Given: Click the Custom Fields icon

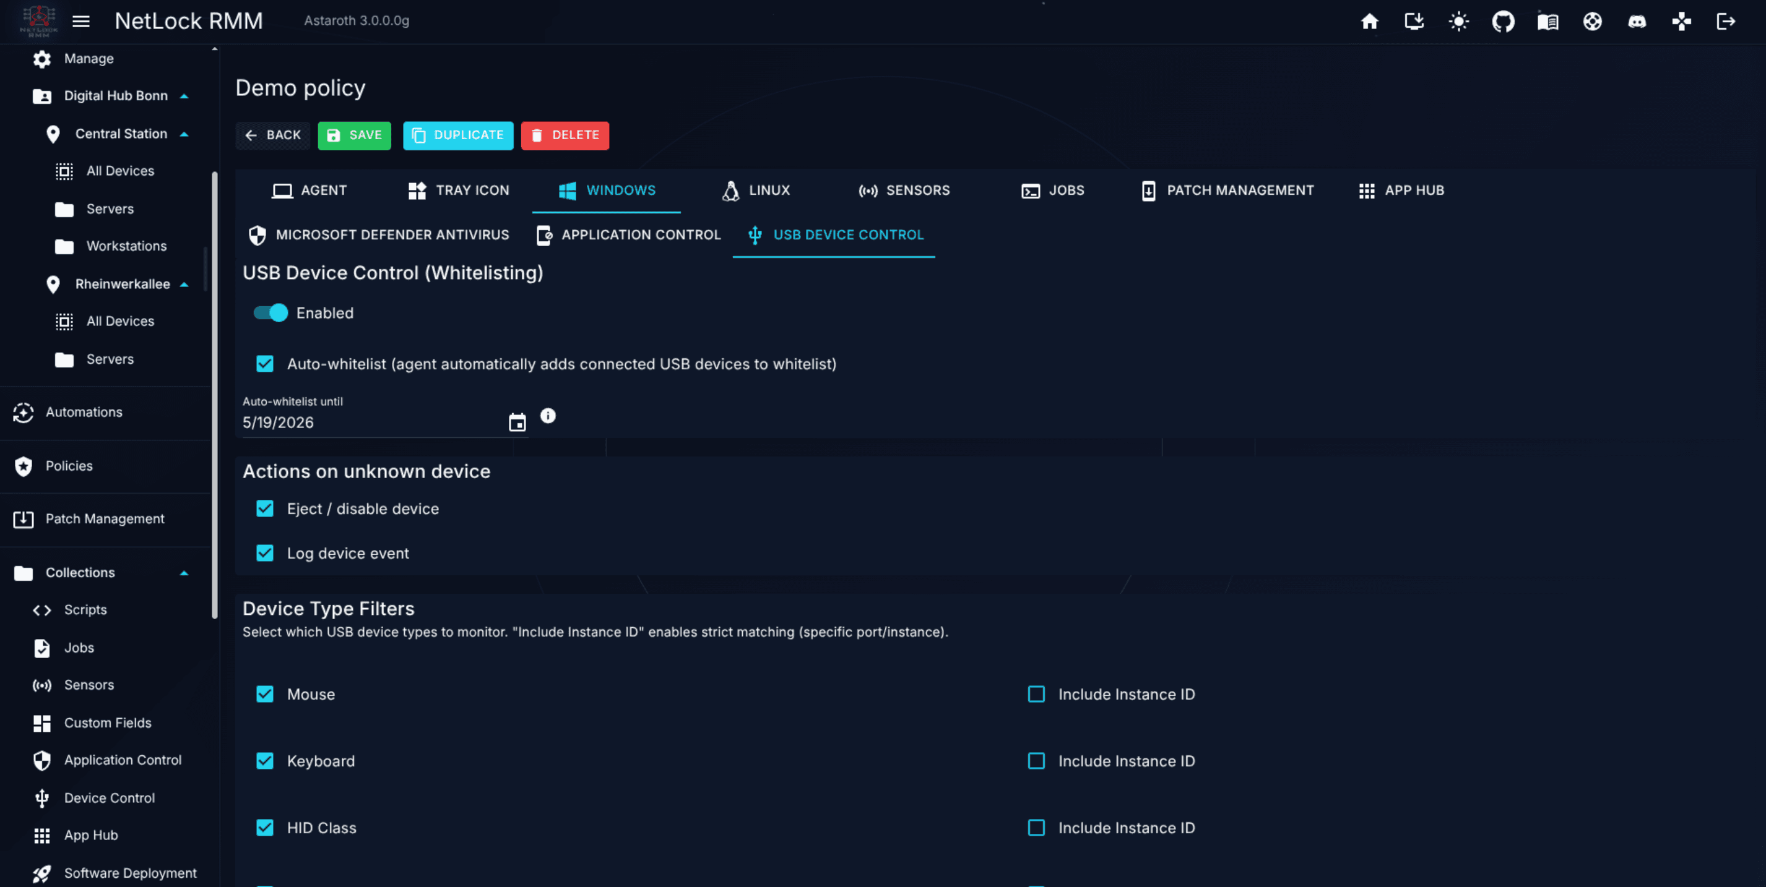Looking at the screenshot, I should click(x=42, y=722).
